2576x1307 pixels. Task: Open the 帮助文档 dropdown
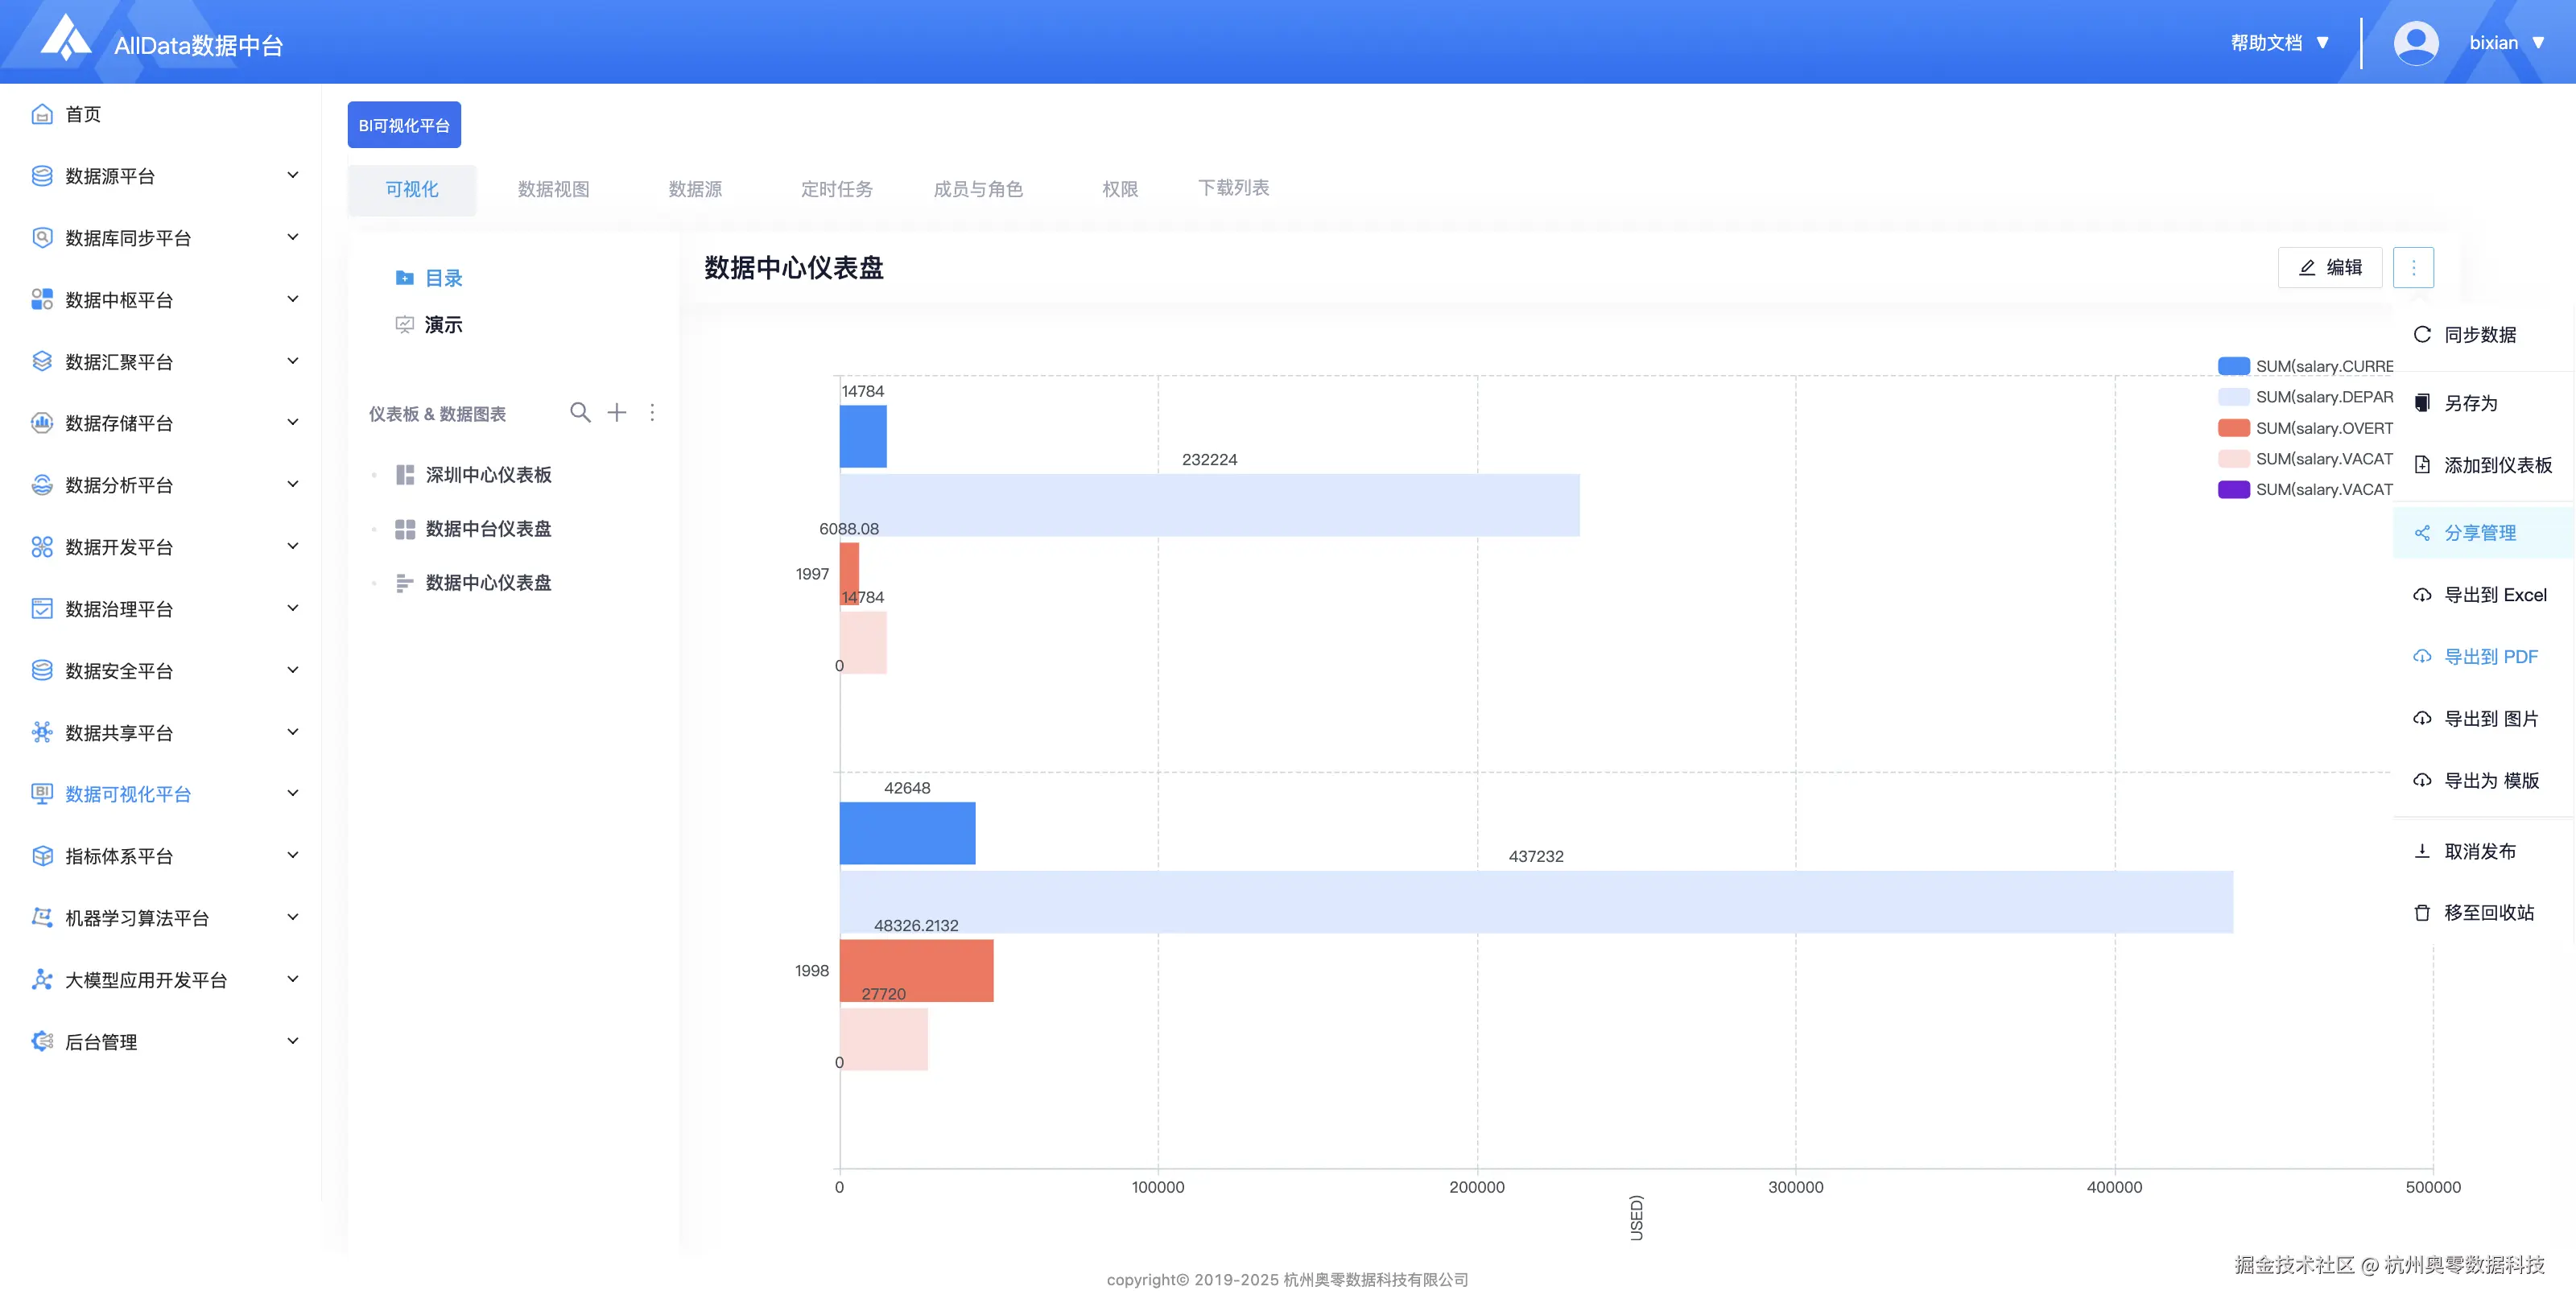point(2279,43)
